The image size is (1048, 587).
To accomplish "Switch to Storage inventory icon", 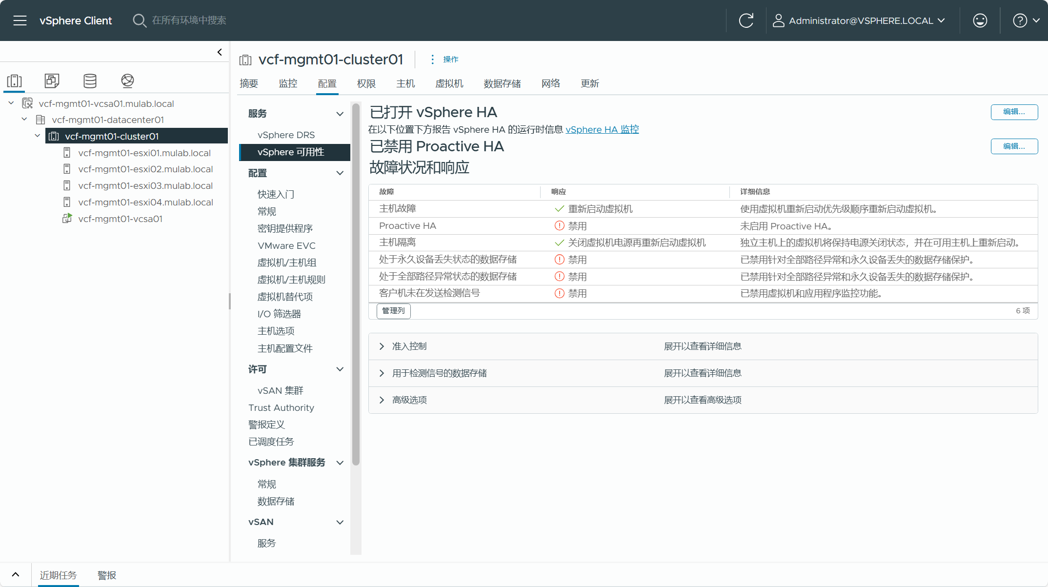I will pyautogui.click(x=90, y=81).
